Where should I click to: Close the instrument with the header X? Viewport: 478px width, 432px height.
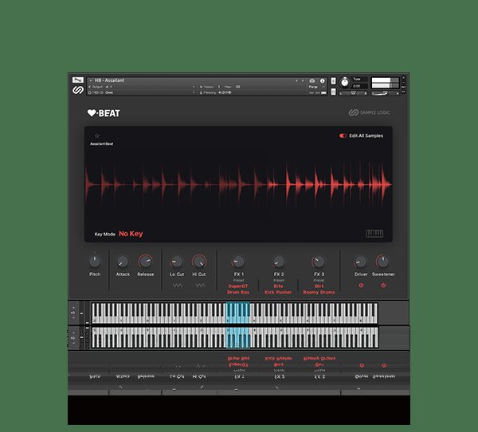[x=404, y=78]
